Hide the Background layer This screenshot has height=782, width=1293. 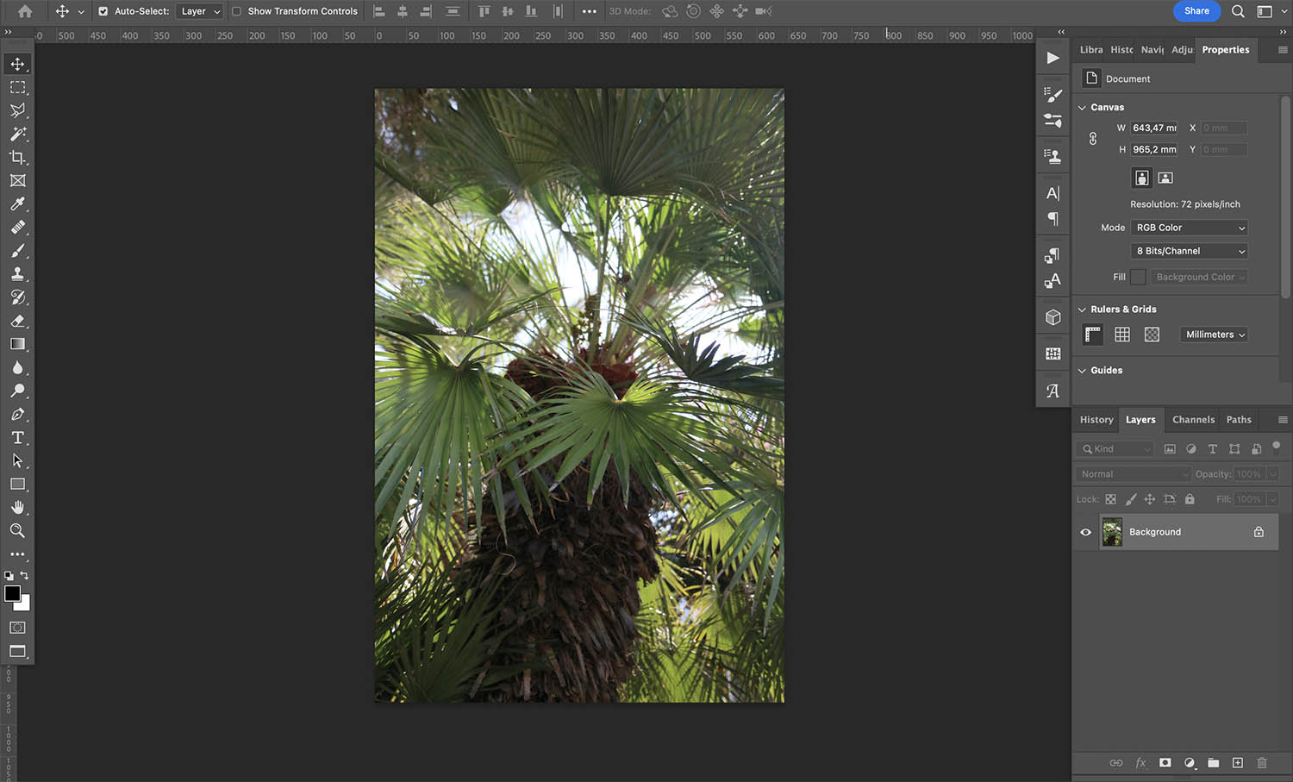1085,532
